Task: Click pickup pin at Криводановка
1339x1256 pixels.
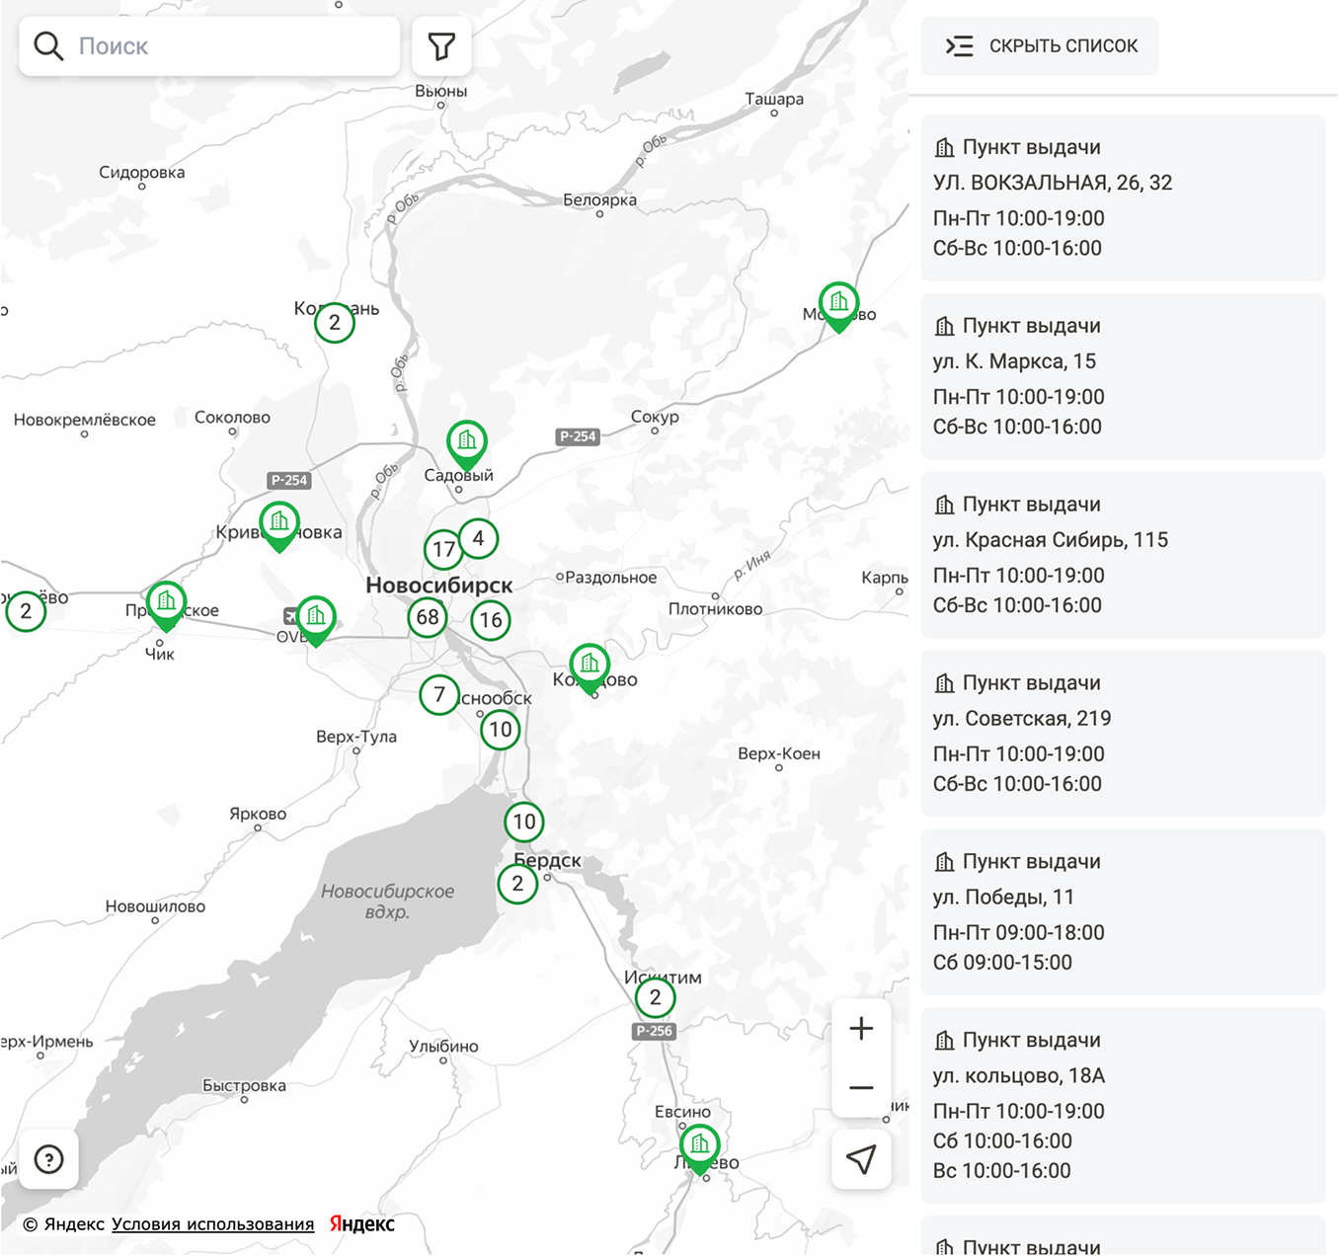Action: 279,523
